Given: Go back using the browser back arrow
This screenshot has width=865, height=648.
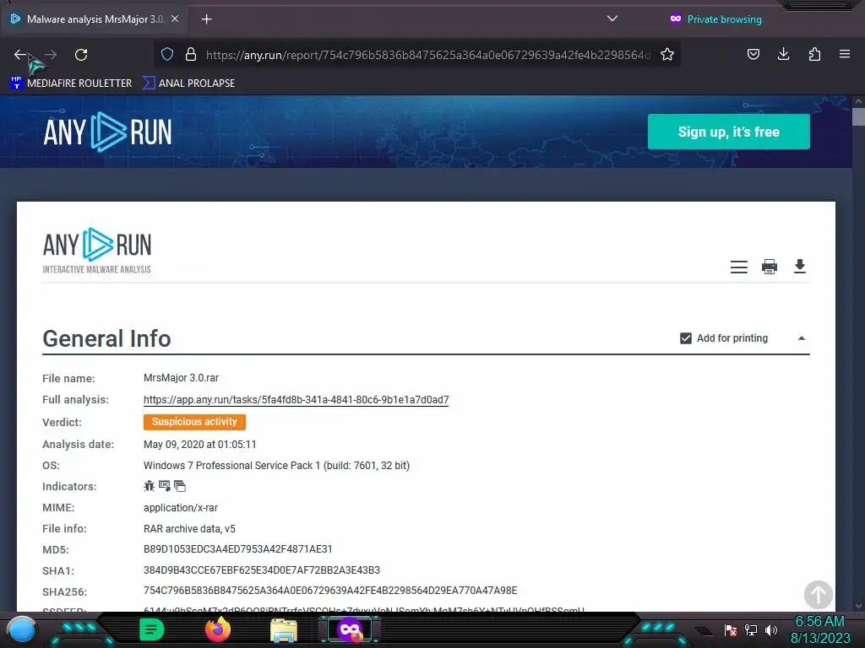Looking at the screenshot, I should pos(20,55).
